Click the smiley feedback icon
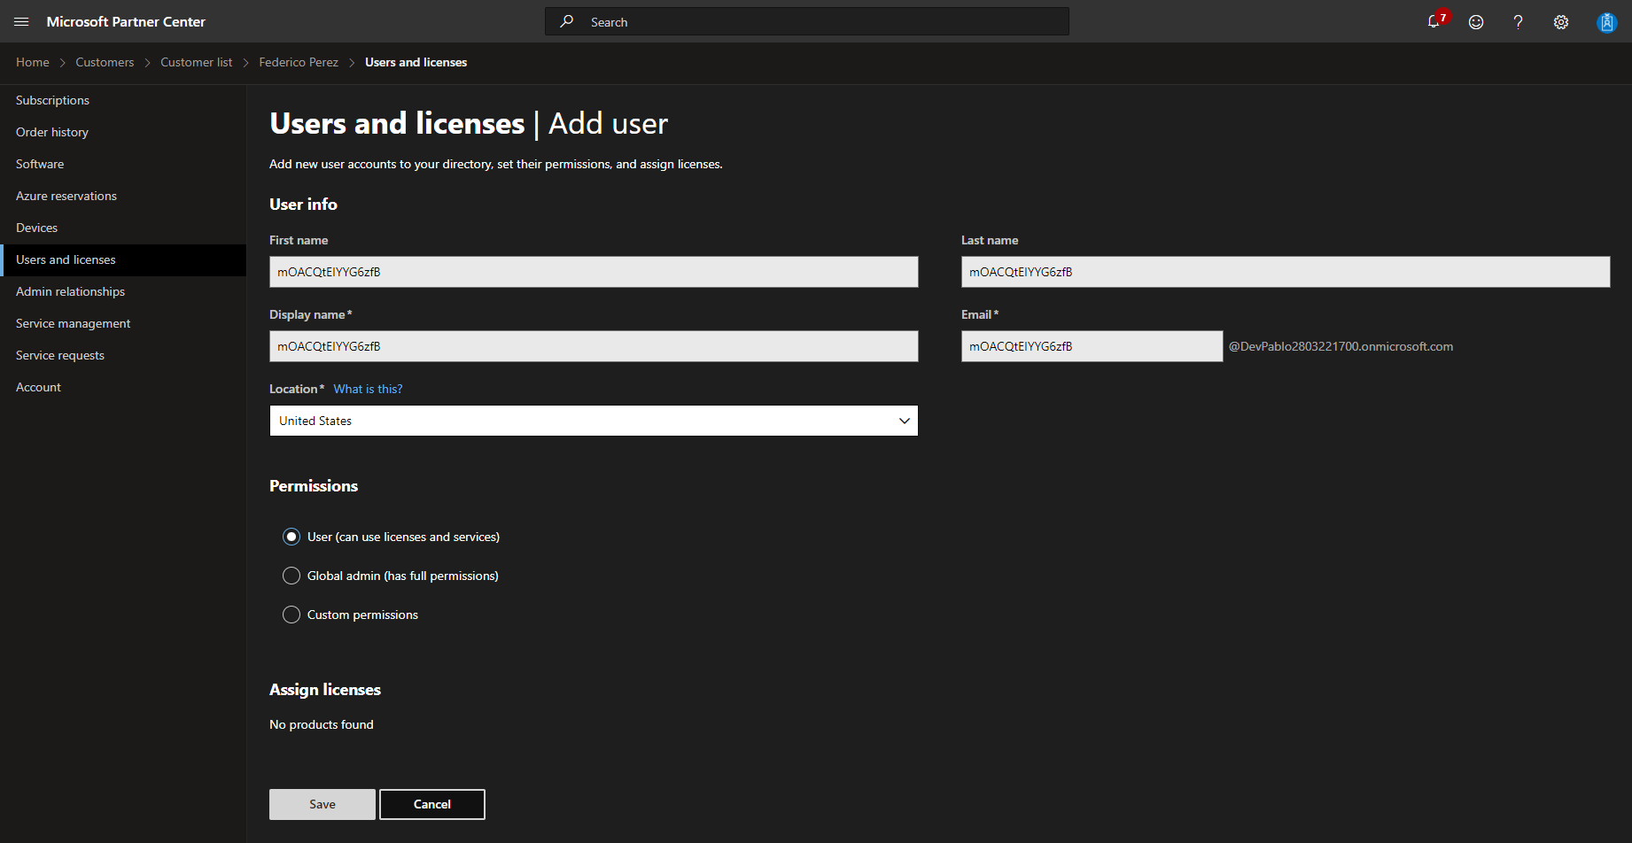 (x=1476, y=22)
